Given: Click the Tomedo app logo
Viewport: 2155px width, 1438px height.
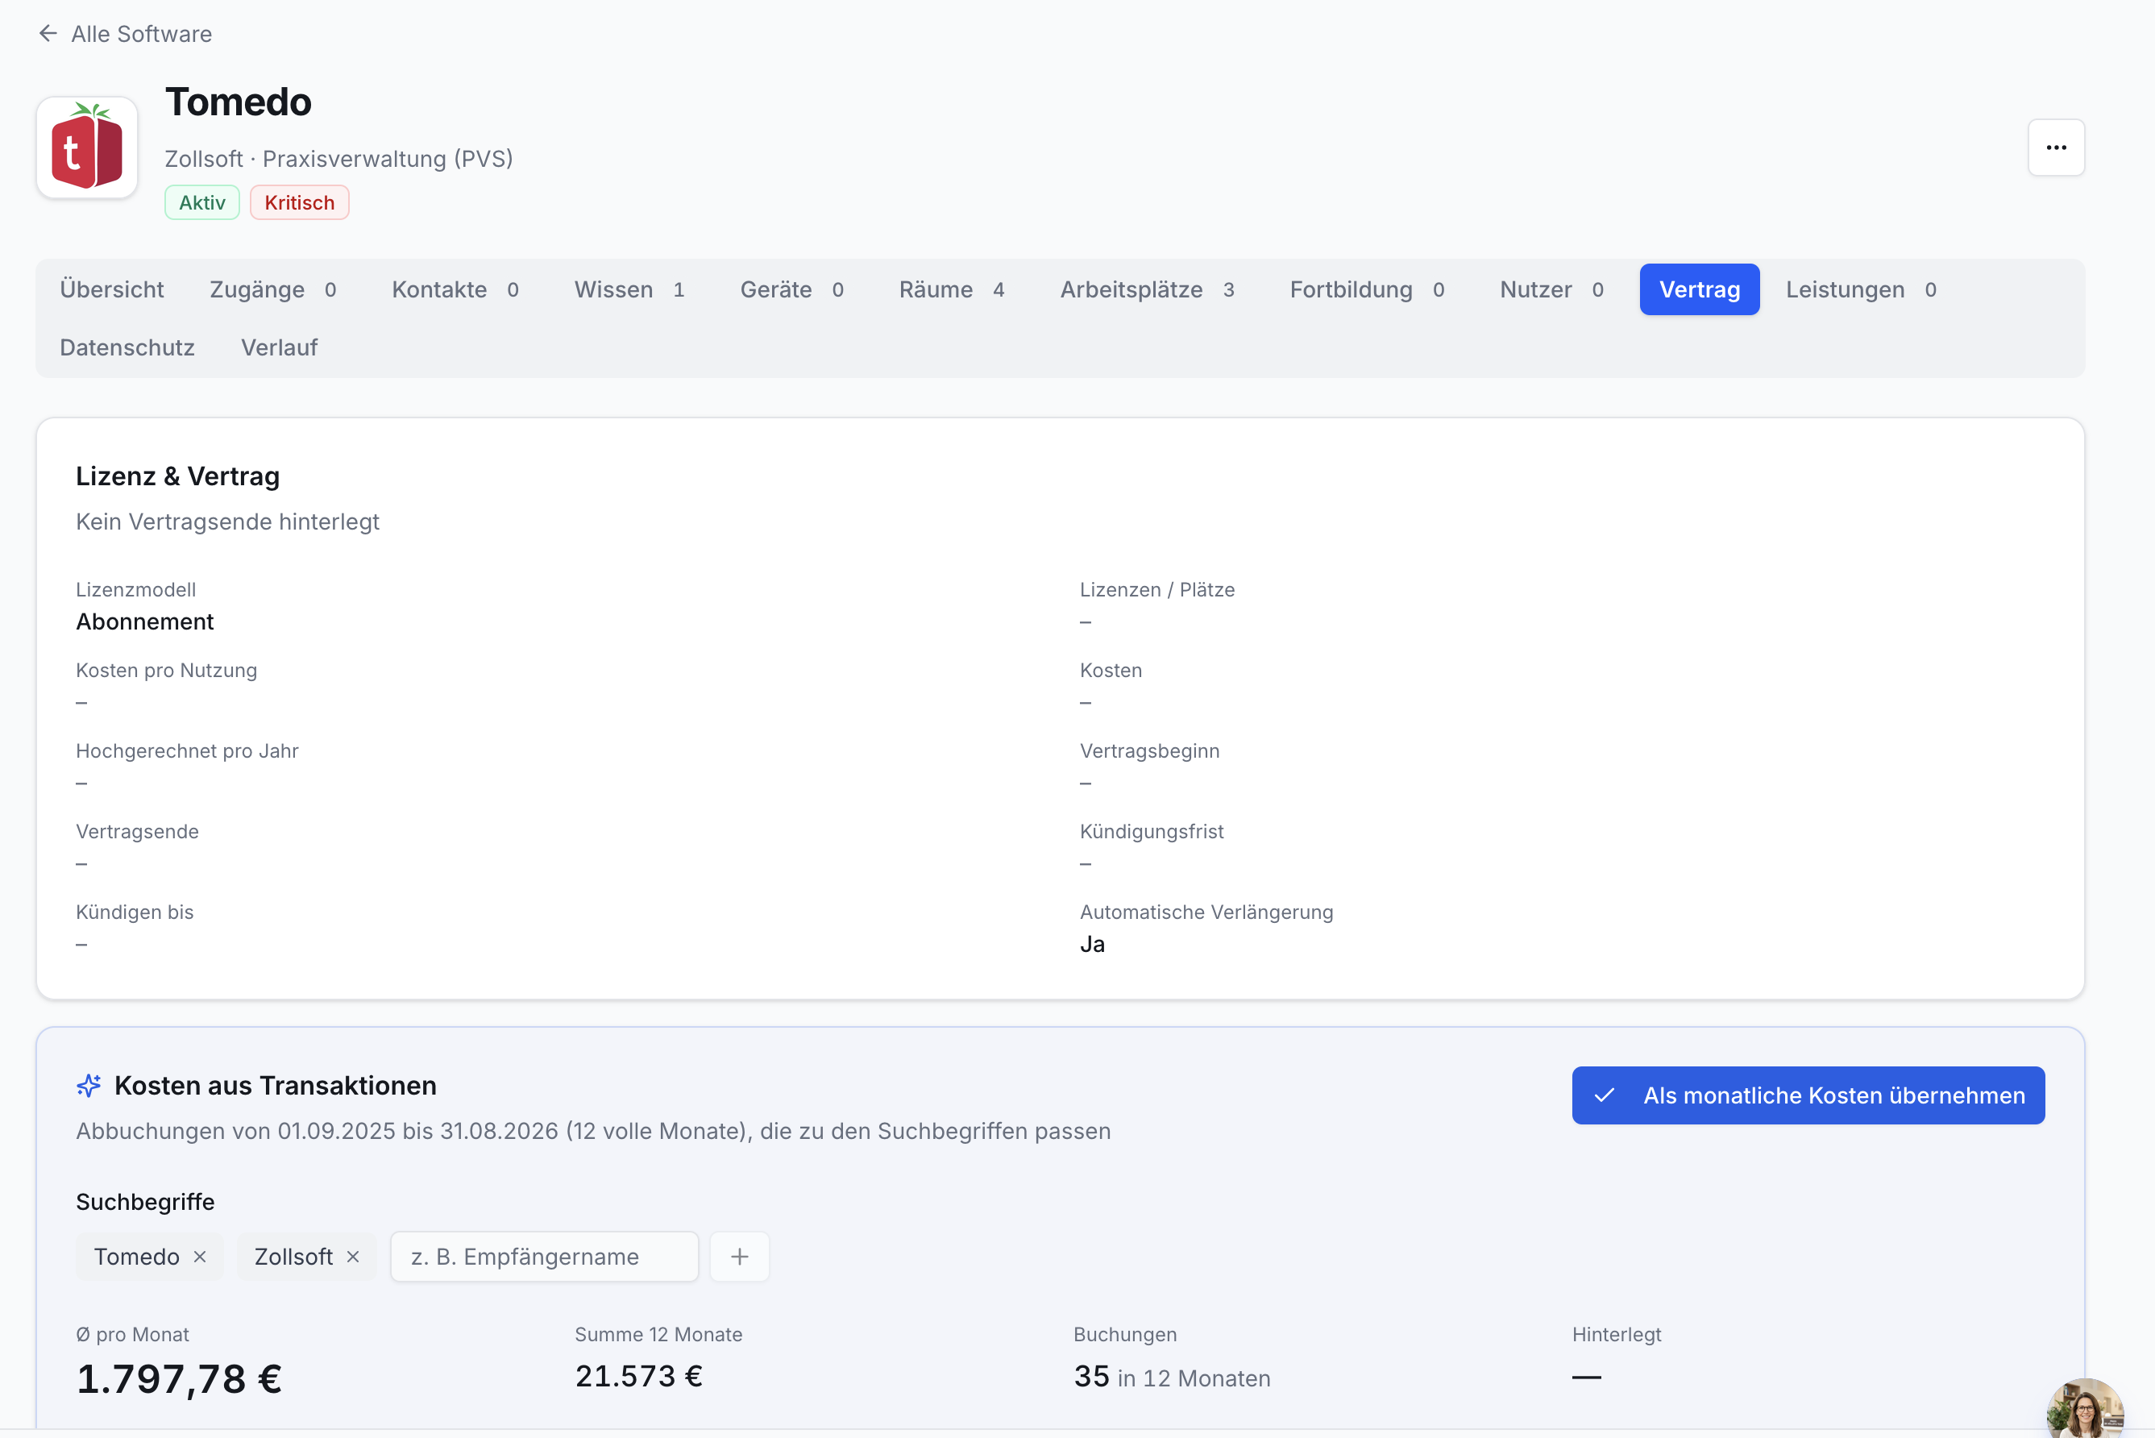Looking at the screenshot, I should click(87, 148).
